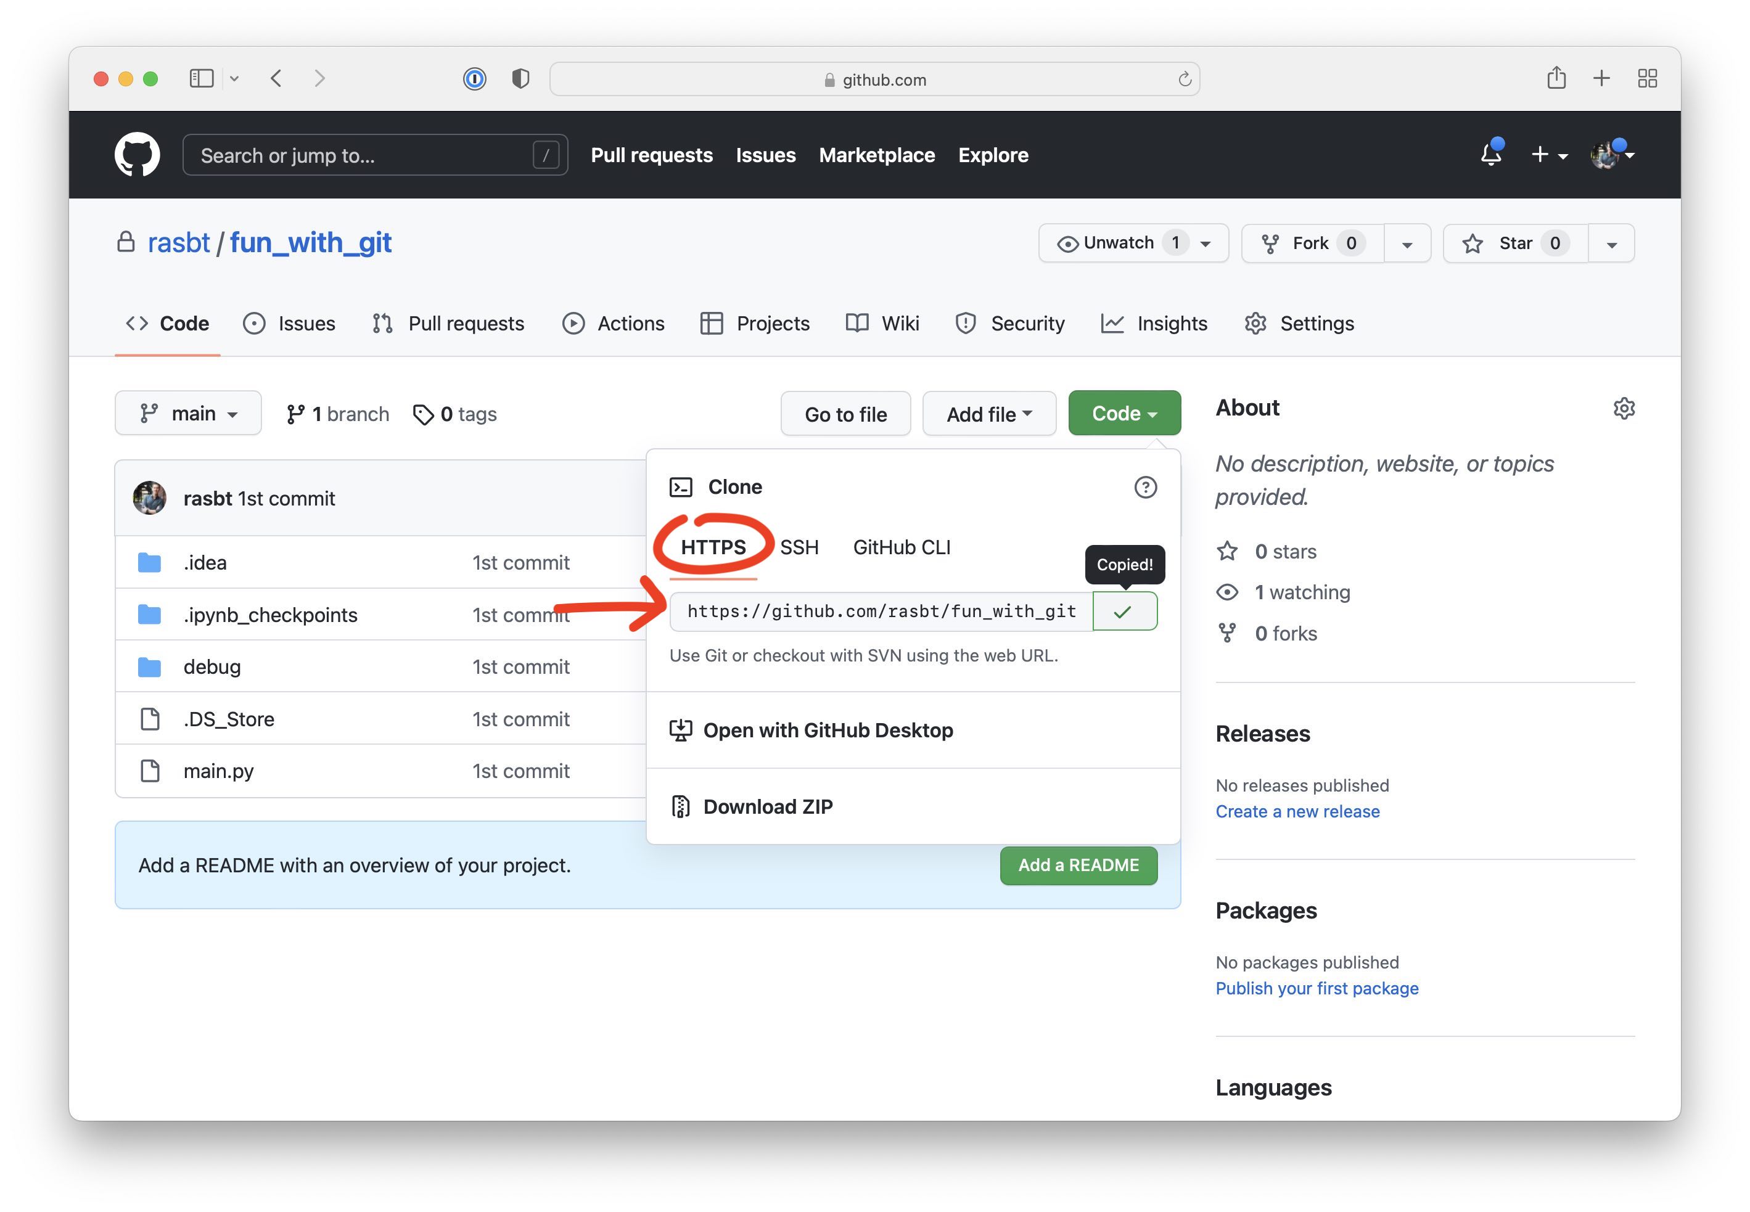
Task: Select the SSH clone option
Action: (799, 547)
